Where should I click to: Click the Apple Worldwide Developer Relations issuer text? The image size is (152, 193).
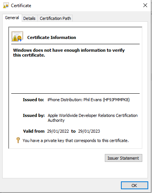point(92,118)
